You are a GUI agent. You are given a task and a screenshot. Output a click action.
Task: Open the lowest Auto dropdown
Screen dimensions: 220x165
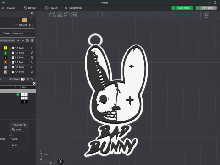click(18, 145)
